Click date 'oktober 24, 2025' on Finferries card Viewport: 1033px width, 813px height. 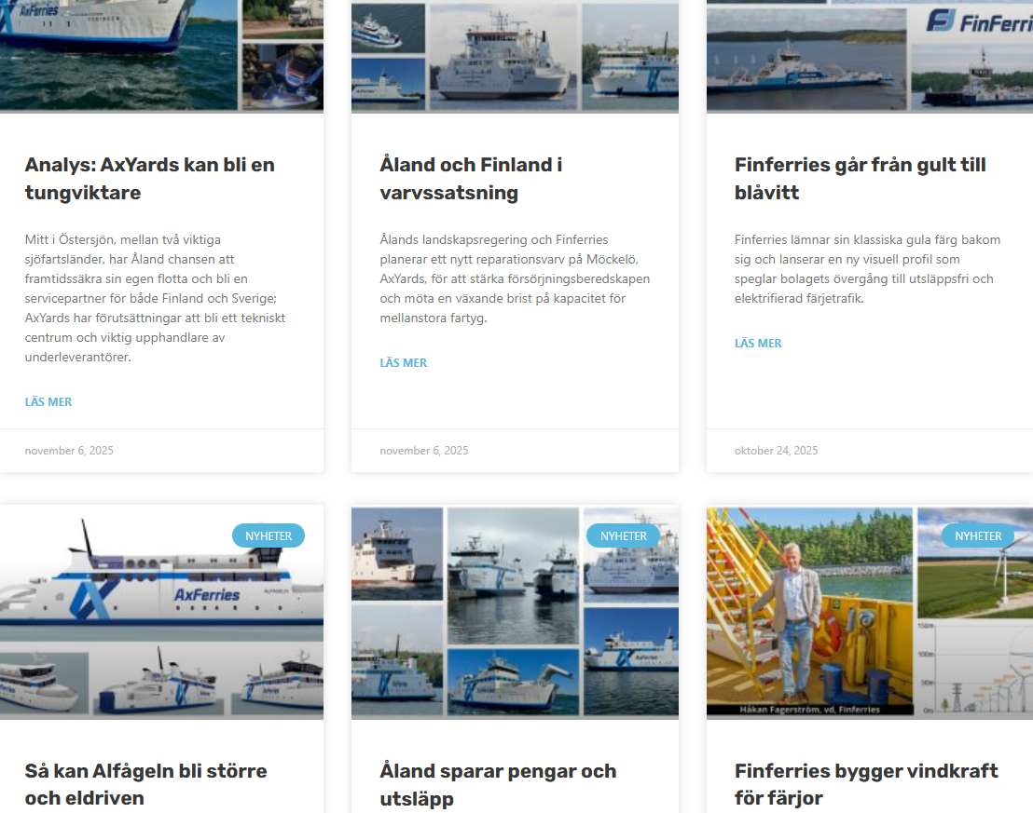click(x=776, y=451)
